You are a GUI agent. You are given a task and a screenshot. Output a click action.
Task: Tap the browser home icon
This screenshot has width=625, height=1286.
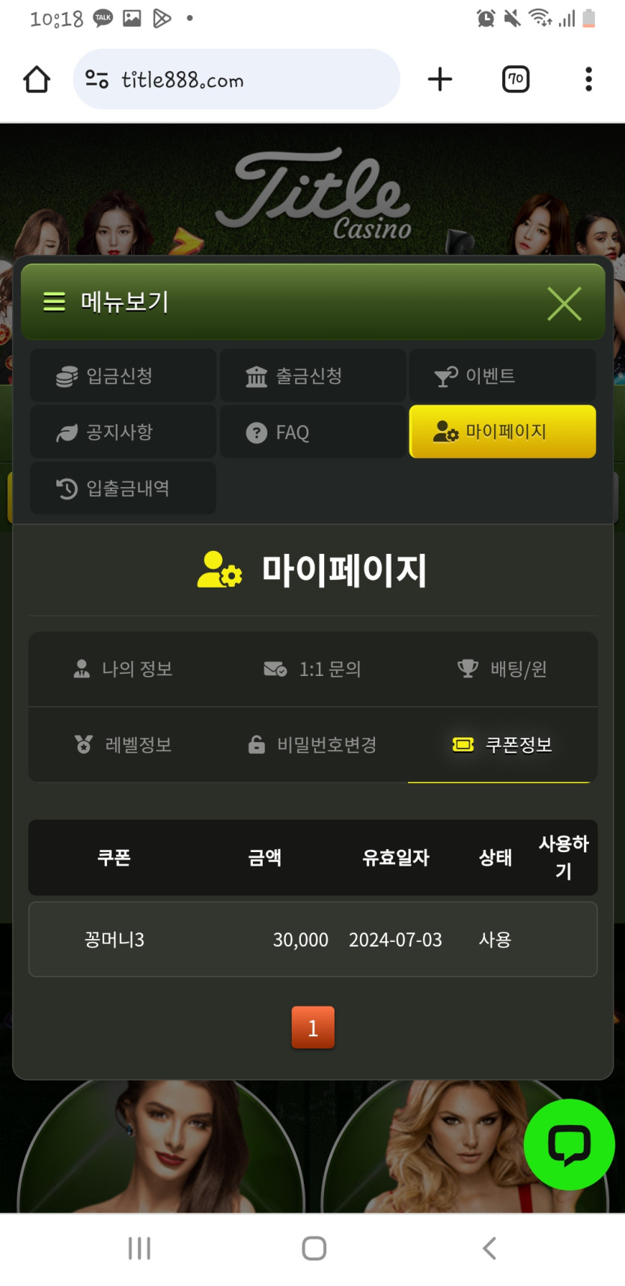click(x=37, y=79)
